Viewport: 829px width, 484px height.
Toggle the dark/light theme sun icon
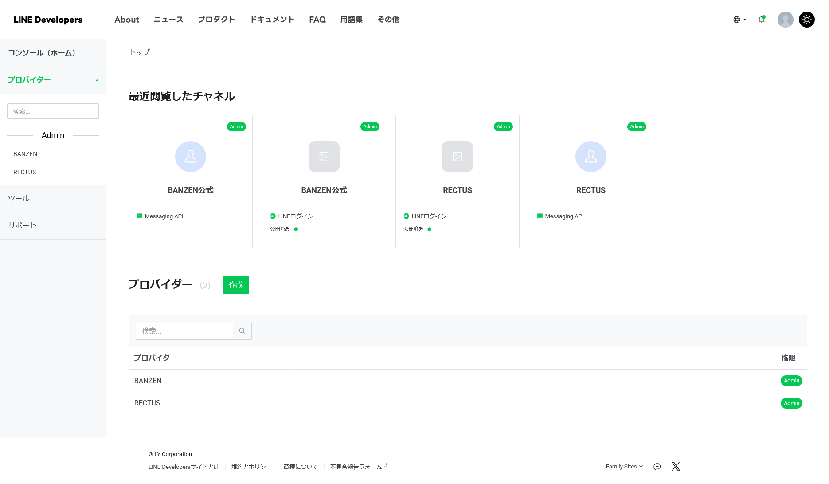click(806, 20)
